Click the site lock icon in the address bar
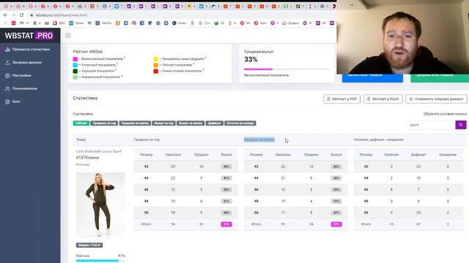469x263 pixels. [x=32, y=15]
